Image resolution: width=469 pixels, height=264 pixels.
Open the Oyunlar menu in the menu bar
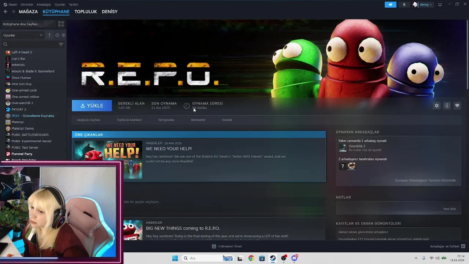pos(60,4)
